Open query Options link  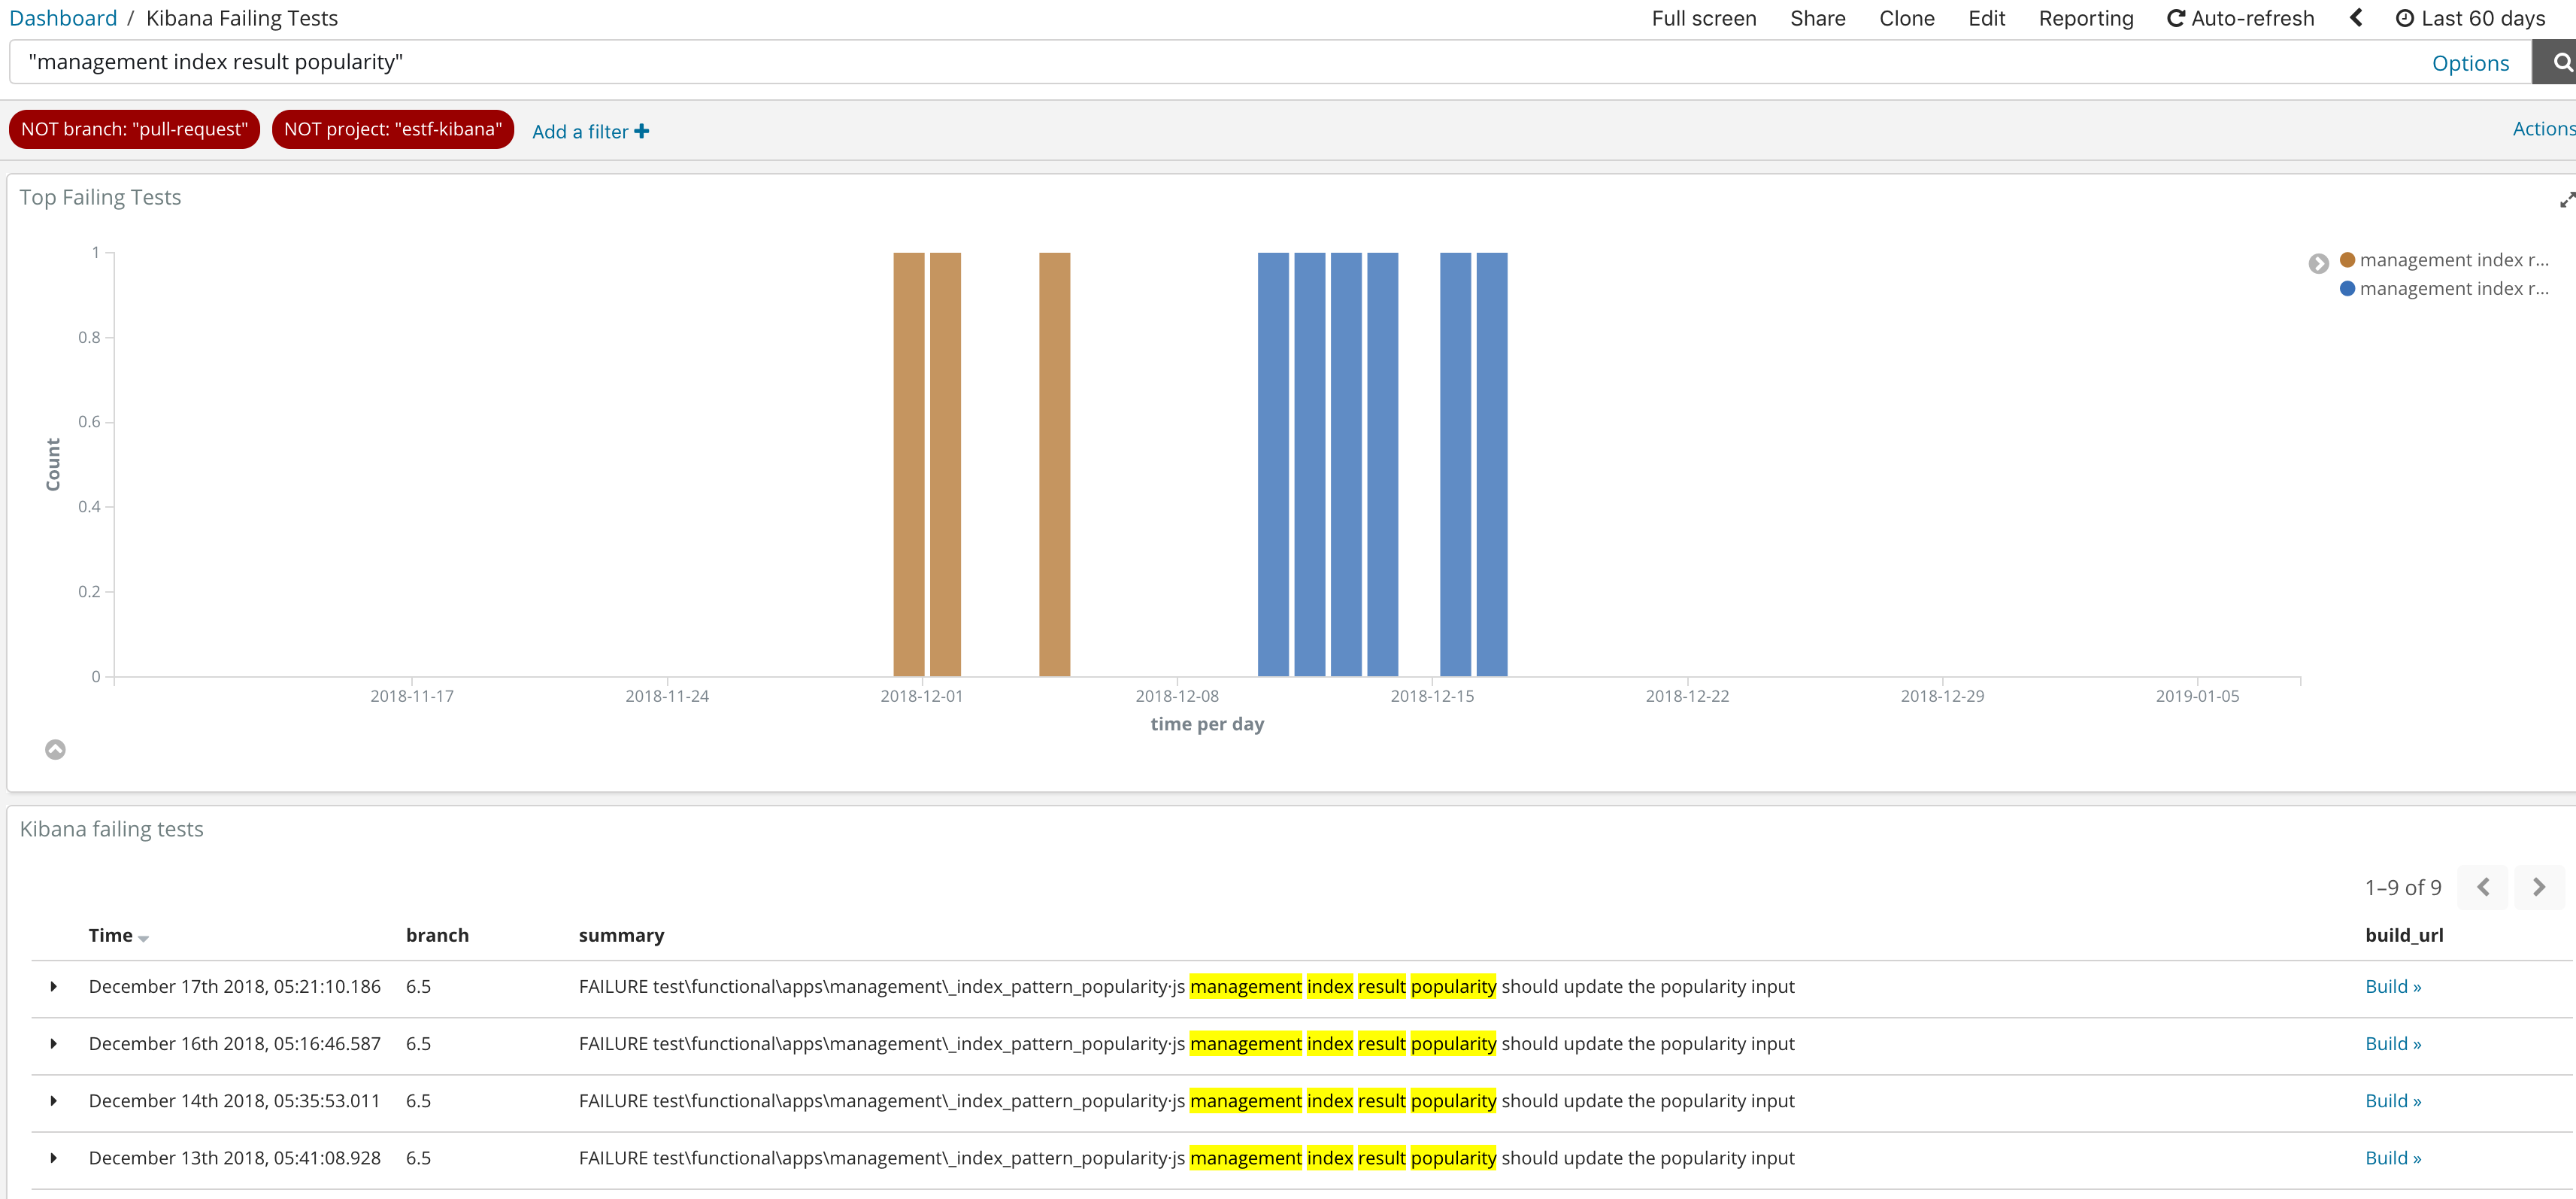click(2470, 63)
